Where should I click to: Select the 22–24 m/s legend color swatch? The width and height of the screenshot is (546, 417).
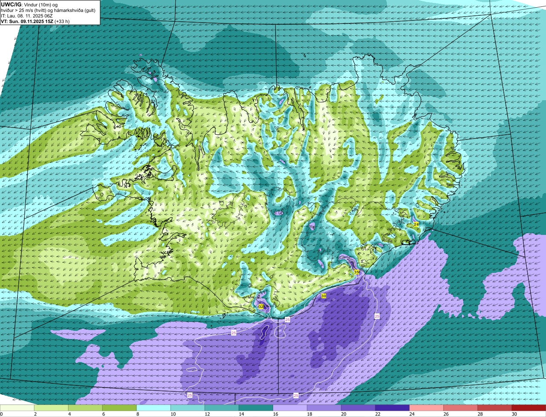[x=392, y=408]
